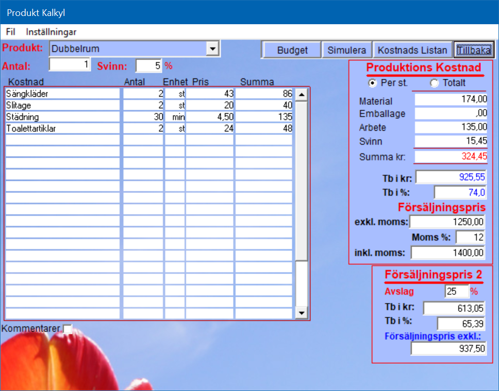The height and width of the screenshot is (391, 499).
Task: Click the Moms % field
Action: tap(470, 237)
